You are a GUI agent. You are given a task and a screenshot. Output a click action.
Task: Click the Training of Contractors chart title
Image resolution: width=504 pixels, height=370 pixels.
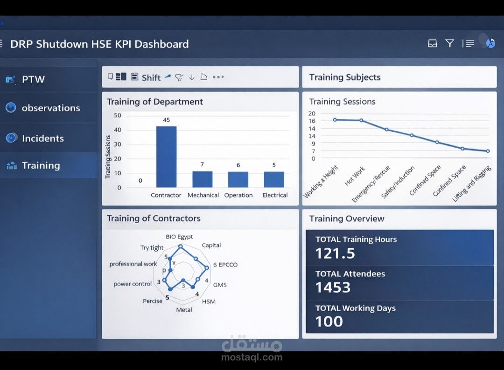click(x=154, y=219)
